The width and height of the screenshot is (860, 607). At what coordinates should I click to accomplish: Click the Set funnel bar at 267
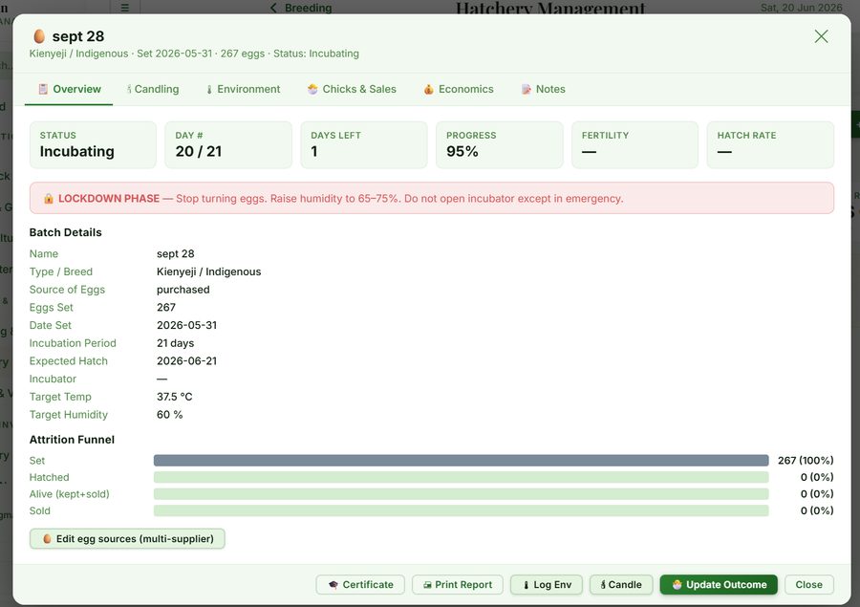pyautogui.click(x=461, y=461)
